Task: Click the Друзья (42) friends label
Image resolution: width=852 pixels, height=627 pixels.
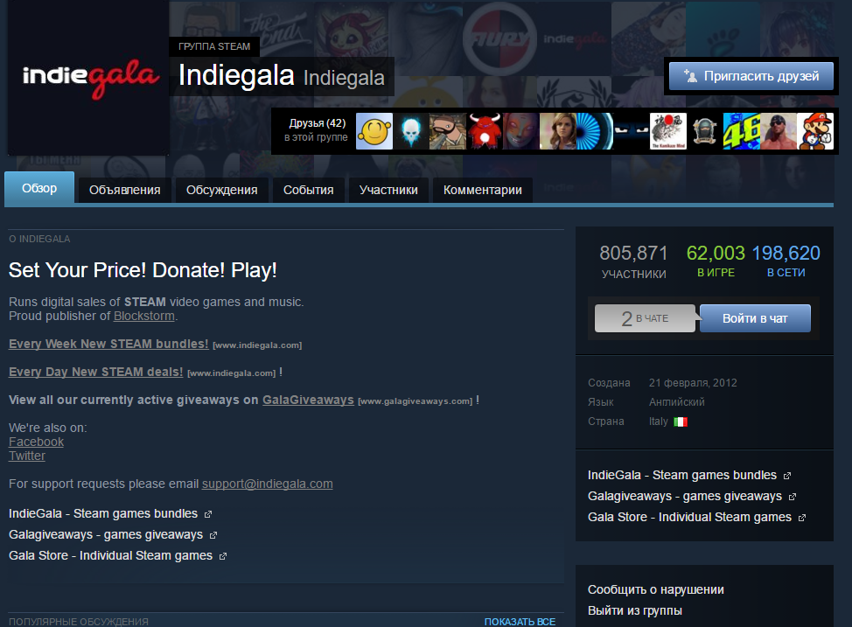Action: tap(318, 123)
